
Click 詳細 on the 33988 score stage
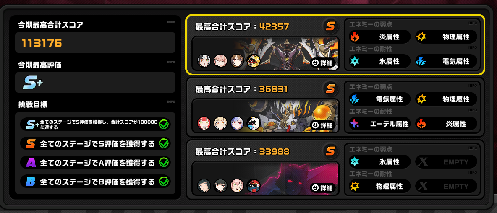point(323,188)
